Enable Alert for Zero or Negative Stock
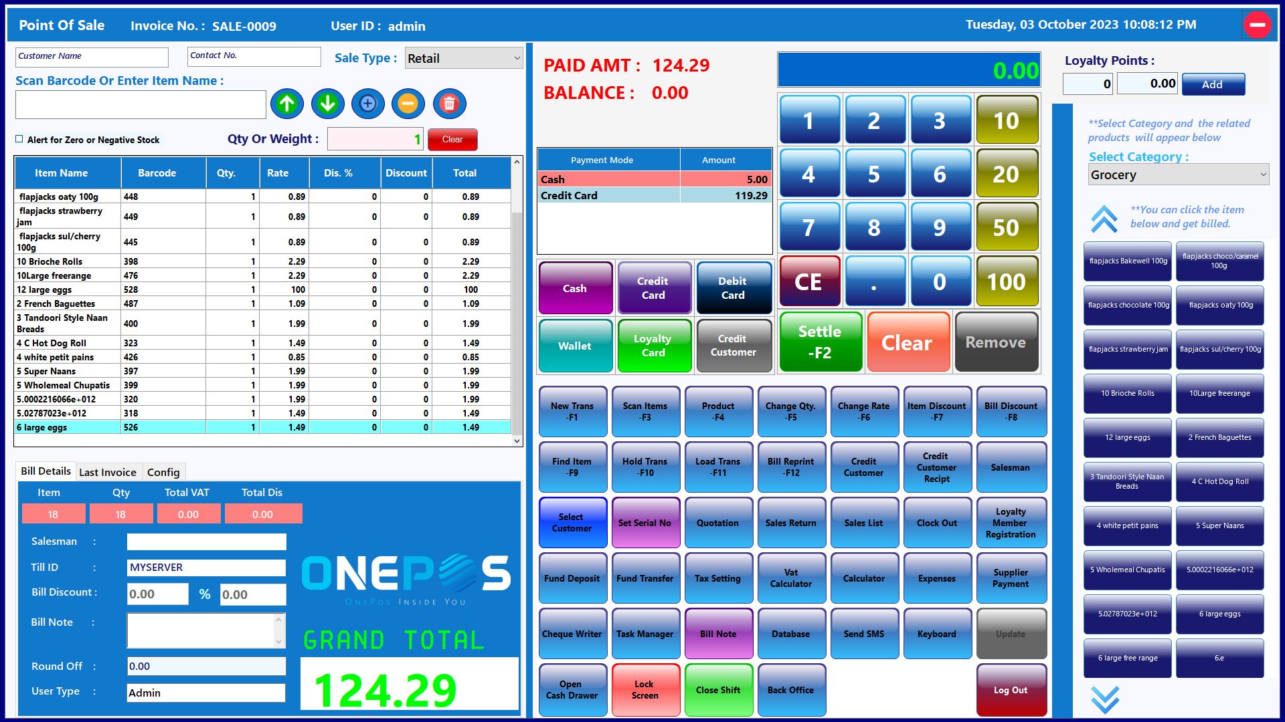 tap(19, 139)
